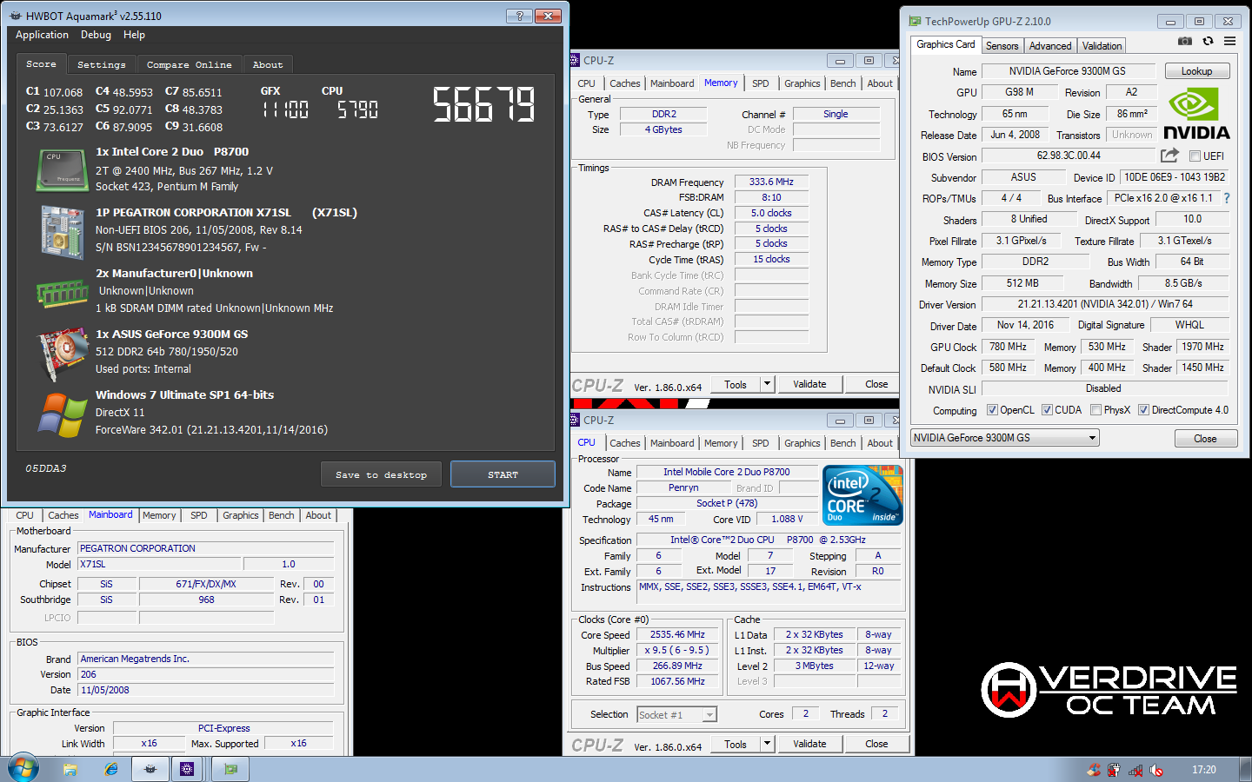
Task: Click Save to desktop button
Action: click(381, 474)
